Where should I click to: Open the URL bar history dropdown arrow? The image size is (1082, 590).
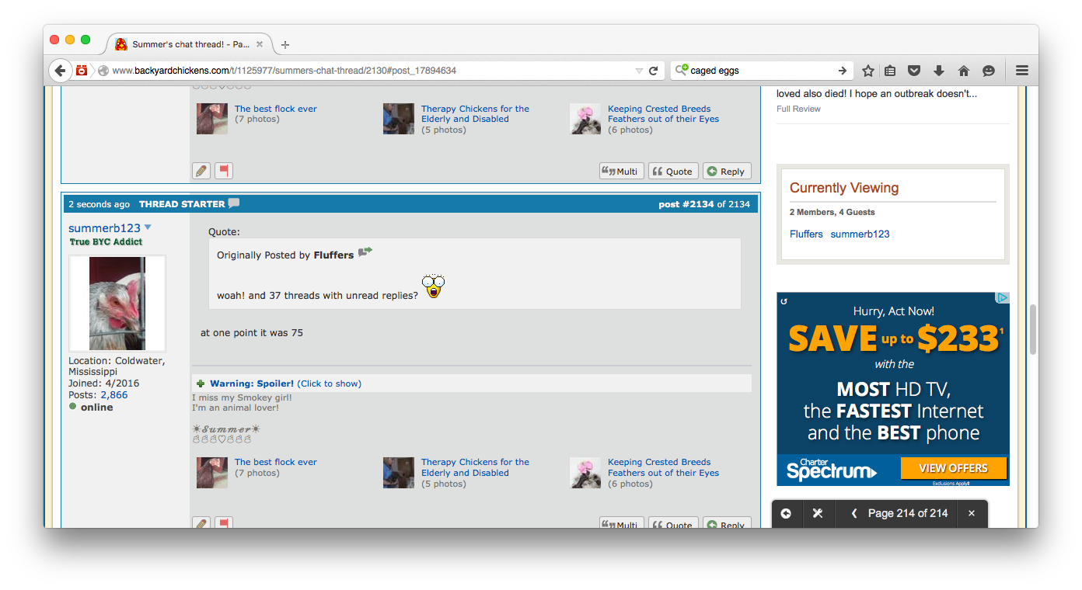(639, 71)
